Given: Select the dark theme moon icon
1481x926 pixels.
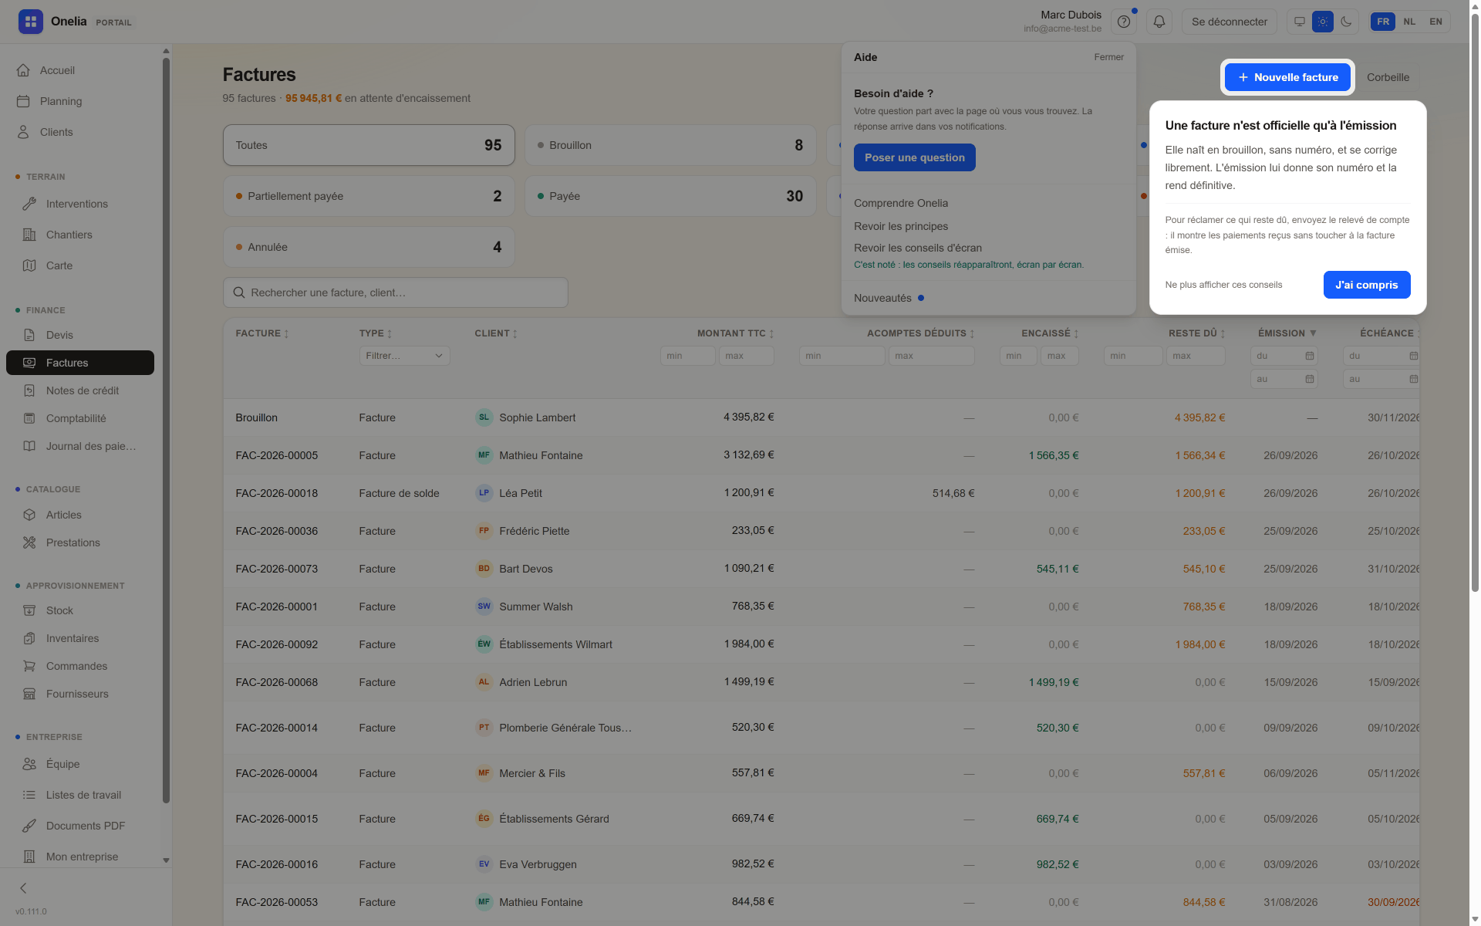Looking at the screenshot, I should pyautogui.click(x=1346, y=22).
